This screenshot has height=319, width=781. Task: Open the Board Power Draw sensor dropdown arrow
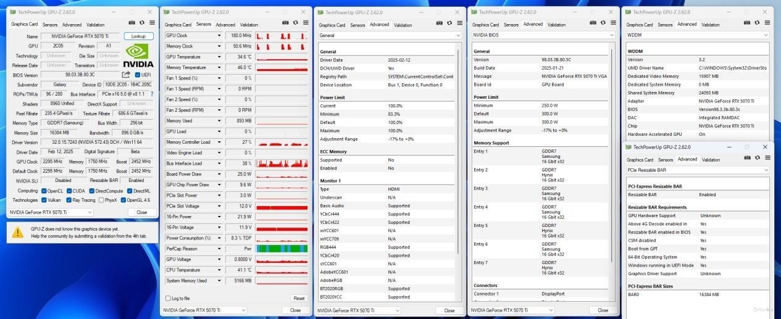tap(219, 174)
